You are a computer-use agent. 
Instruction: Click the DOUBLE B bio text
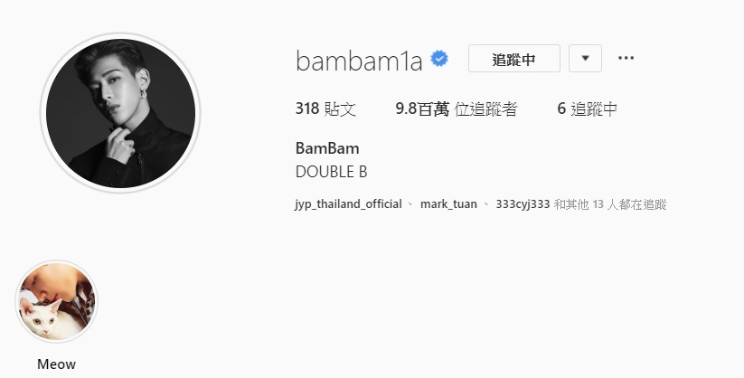coord(331,172)
